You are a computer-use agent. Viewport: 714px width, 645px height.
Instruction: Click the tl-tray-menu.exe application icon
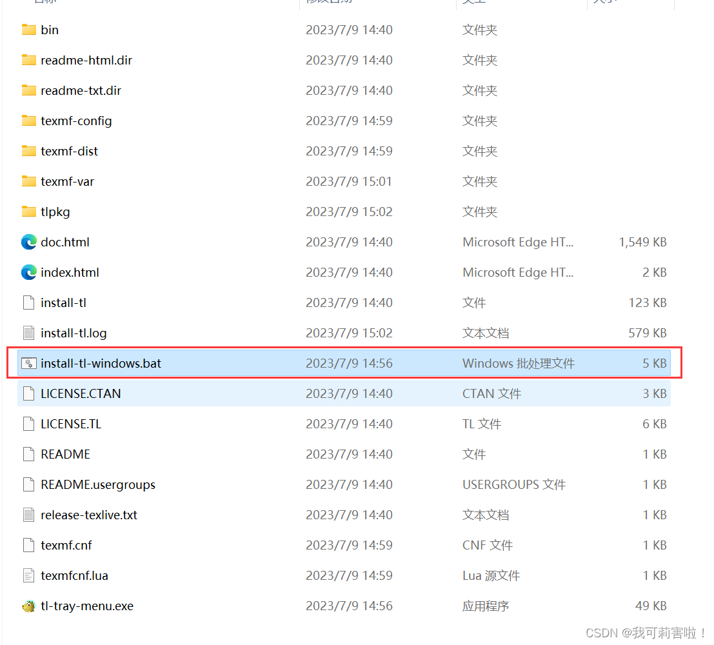point(28,606)
